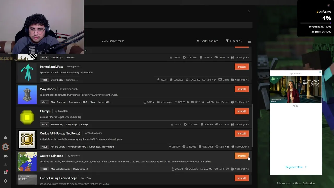Open the downloads arrow icon in sidebar
The height and width of the screenshot is (188, 334).
click(5, 164)
